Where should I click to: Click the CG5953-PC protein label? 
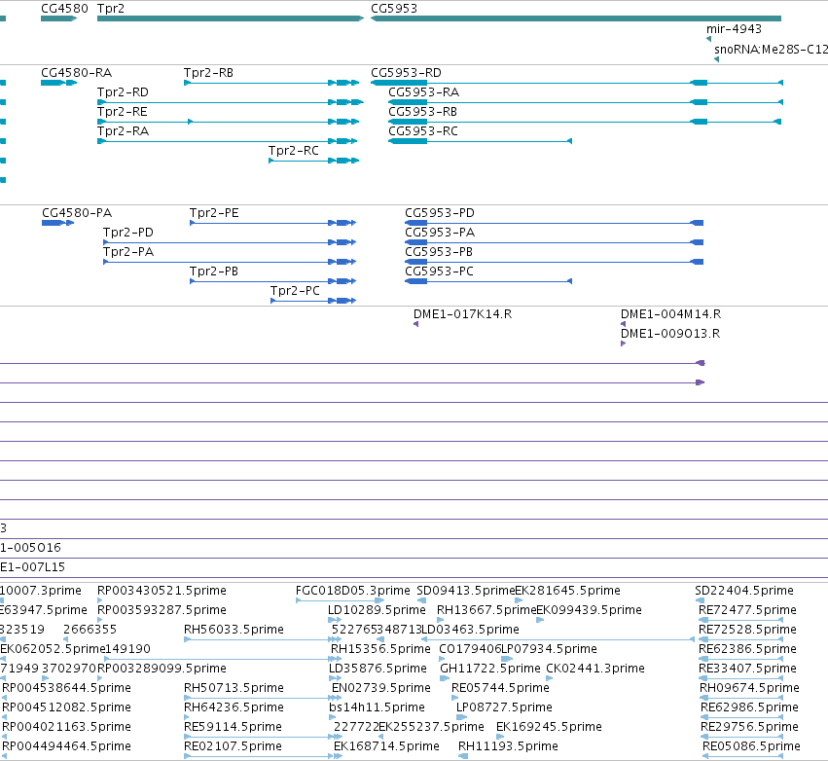point(440,272)
